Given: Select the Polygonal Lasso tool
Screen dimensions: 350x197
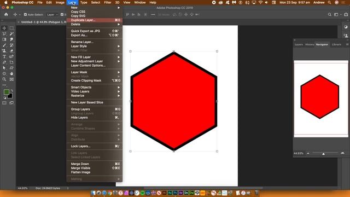Looking at the screenshot, I should (4, 34).
